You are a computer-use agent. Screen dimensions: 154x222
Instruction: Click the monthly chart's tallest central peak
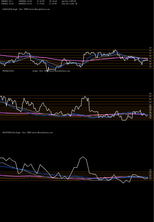pyautogui.click(x=83, y=157)
